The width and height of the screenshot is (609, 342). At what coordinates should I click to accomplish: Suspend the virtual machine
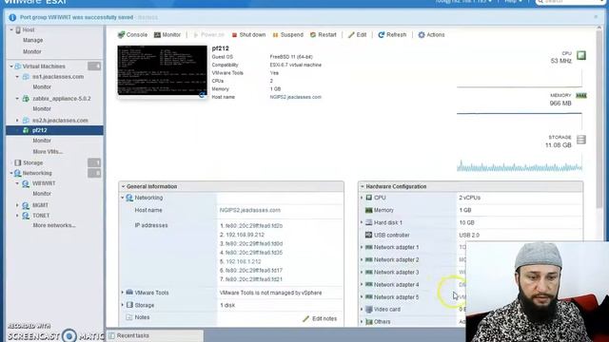point(287,35)
